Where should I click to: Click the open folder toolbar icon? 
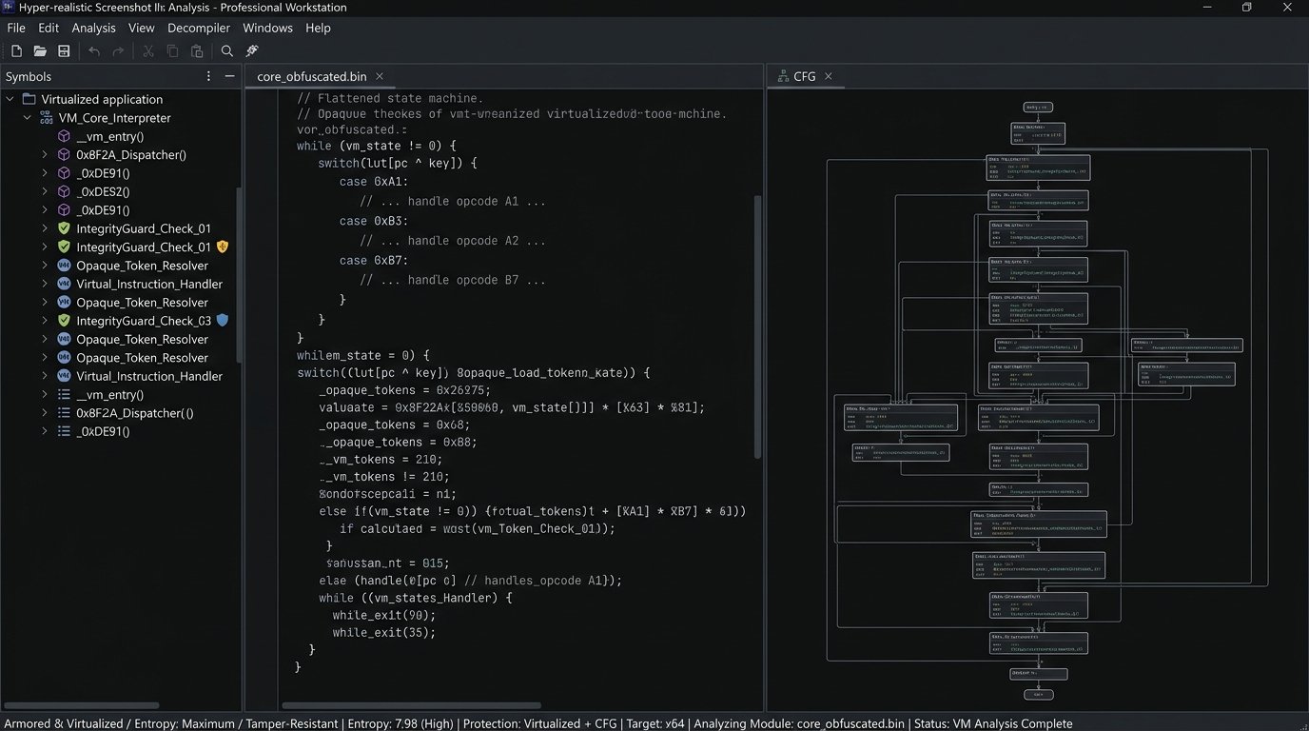pyautogui.click(x=40, y=51)
